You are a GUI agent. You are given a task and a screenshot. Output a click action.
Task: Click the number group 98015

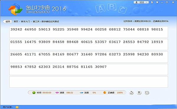157,29
